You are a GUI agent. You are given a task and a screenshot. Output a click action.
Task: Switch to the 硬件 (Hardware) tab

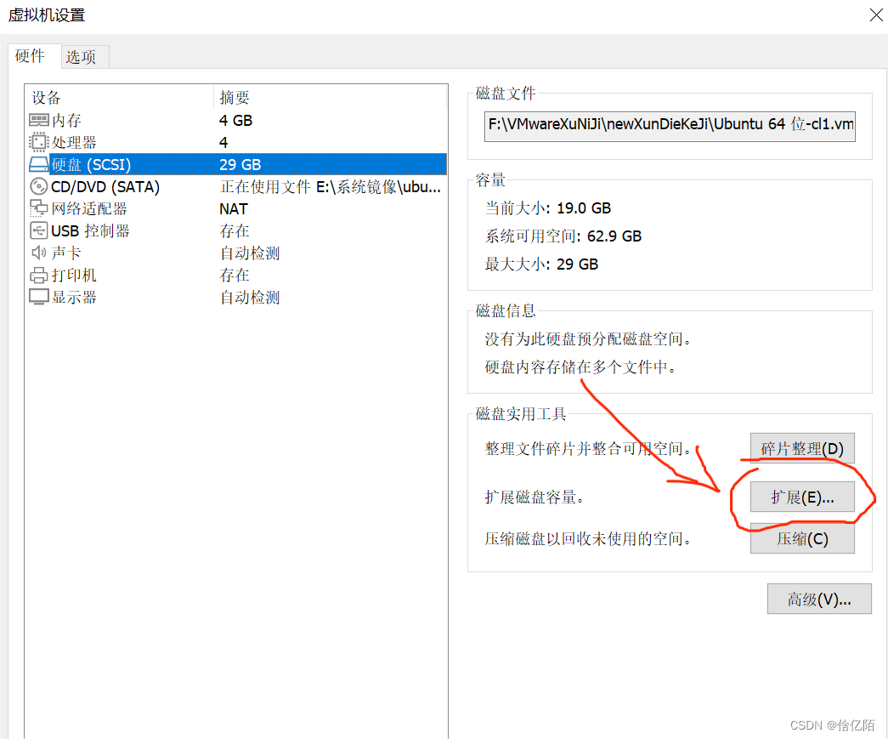35,56
